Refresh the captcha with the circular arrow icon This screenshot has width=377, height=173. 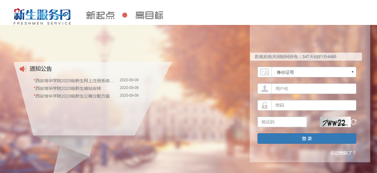click(354, 122)
